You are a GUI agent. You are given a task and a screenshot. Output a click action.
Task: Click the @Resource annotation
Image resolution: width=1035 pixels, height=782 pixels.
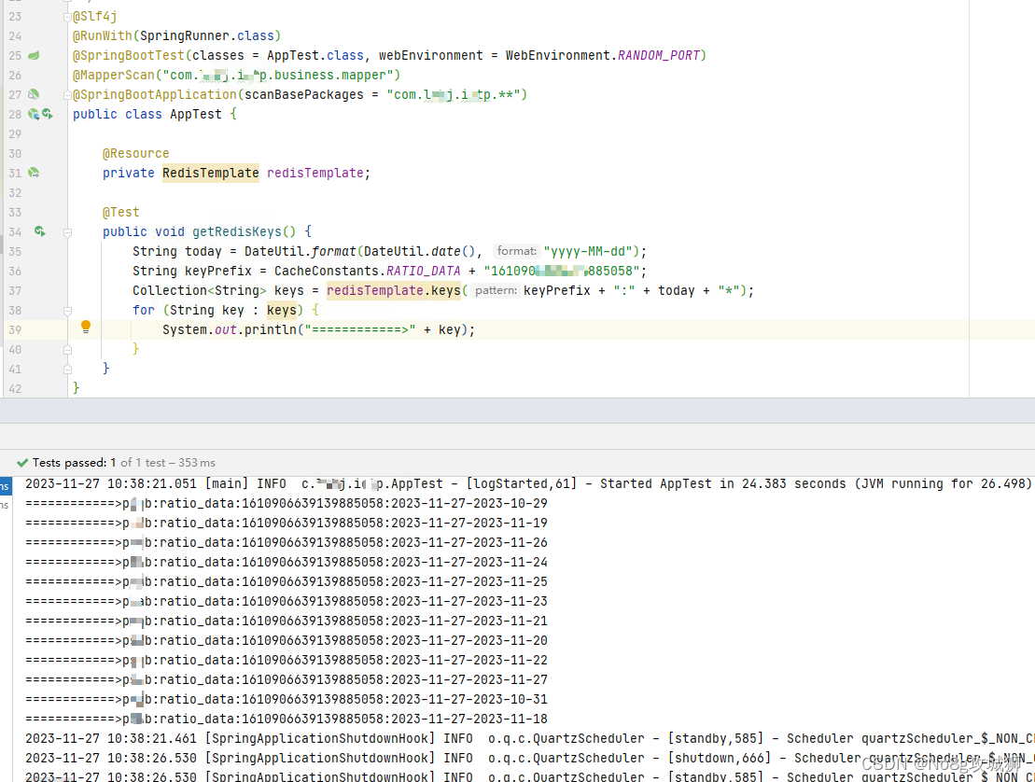coord(136,153)
